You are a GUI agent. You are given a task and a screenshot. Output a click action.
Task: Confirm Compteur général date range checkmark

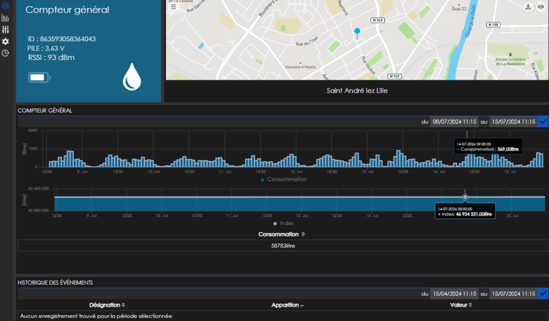tap(543, 122)
